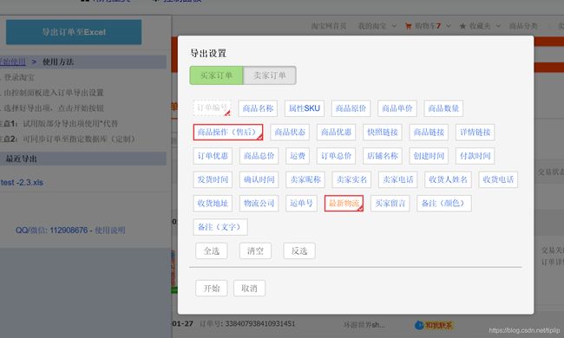Image resolution: width=564 pixels, height=338 pixels.
Task: Toggle the 运单号 export field
Action: point(301,204)
